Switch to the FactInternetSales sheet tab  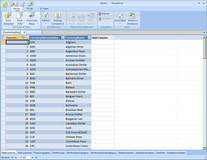coord(176,153)
